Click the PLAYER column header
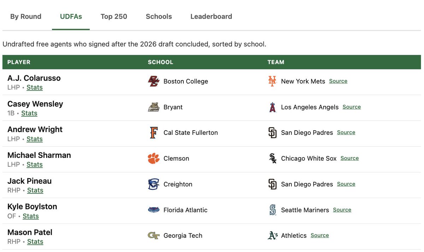424x252 pixels. (19, 62)
